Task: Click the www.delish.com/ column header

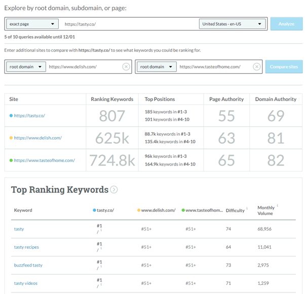Action: point(157,210)
